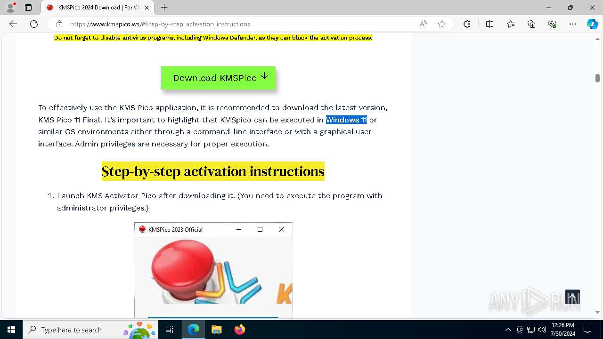The image size is (603, 339).
Task: Click the antivirus warning highlighted text
Action: pos(213,38)
